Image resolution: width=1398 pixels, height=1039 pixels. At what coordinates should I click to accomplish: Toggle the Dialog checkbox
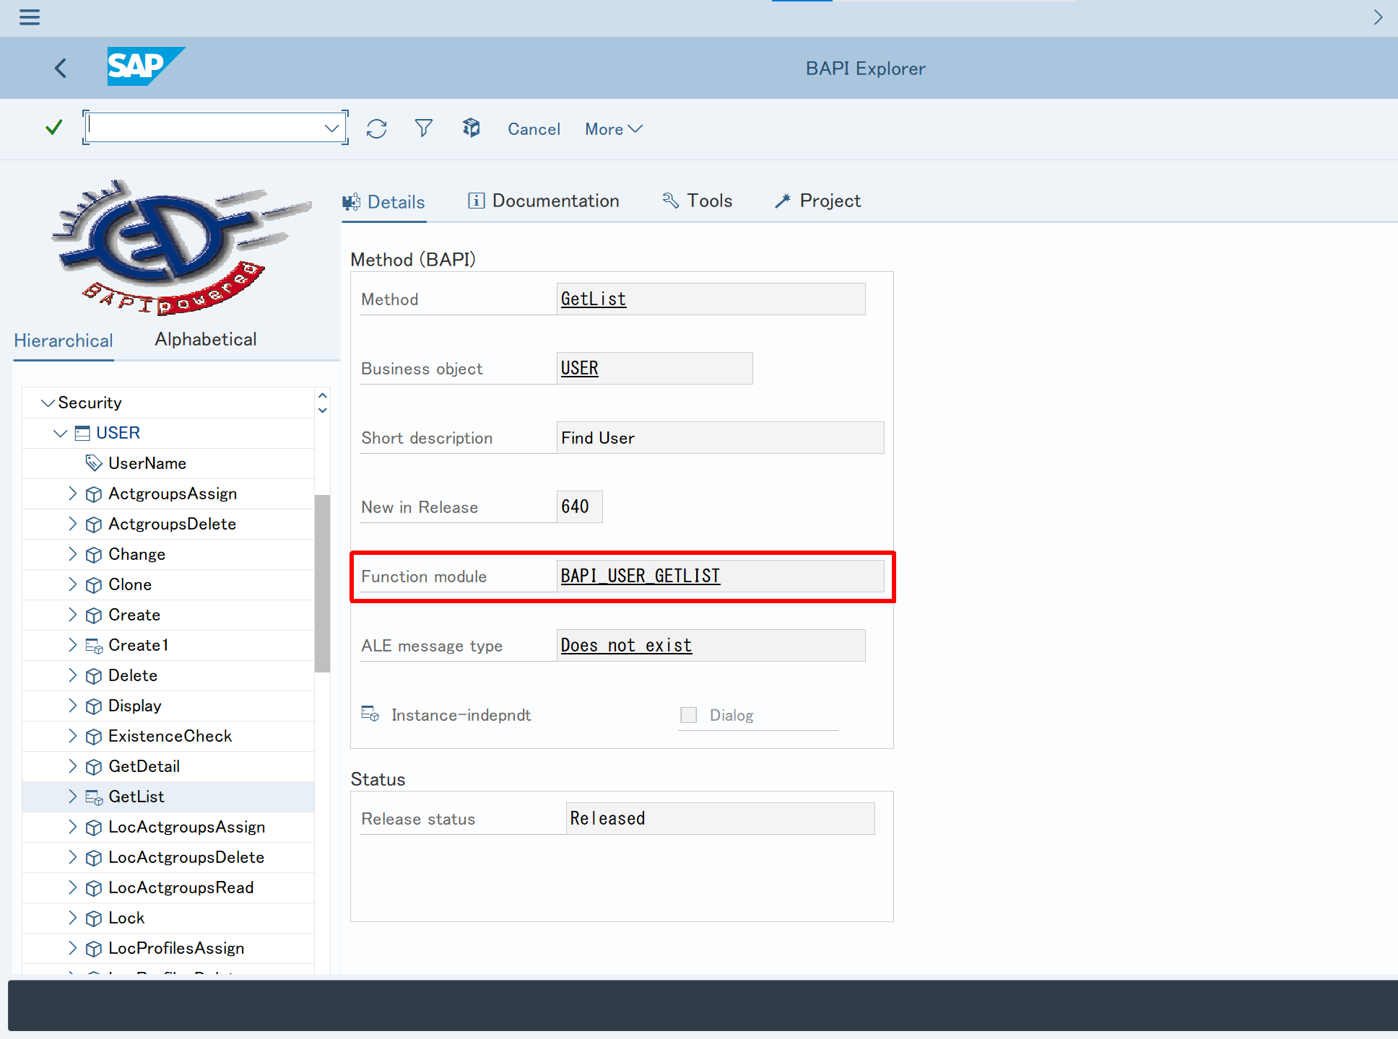(689, 715)
